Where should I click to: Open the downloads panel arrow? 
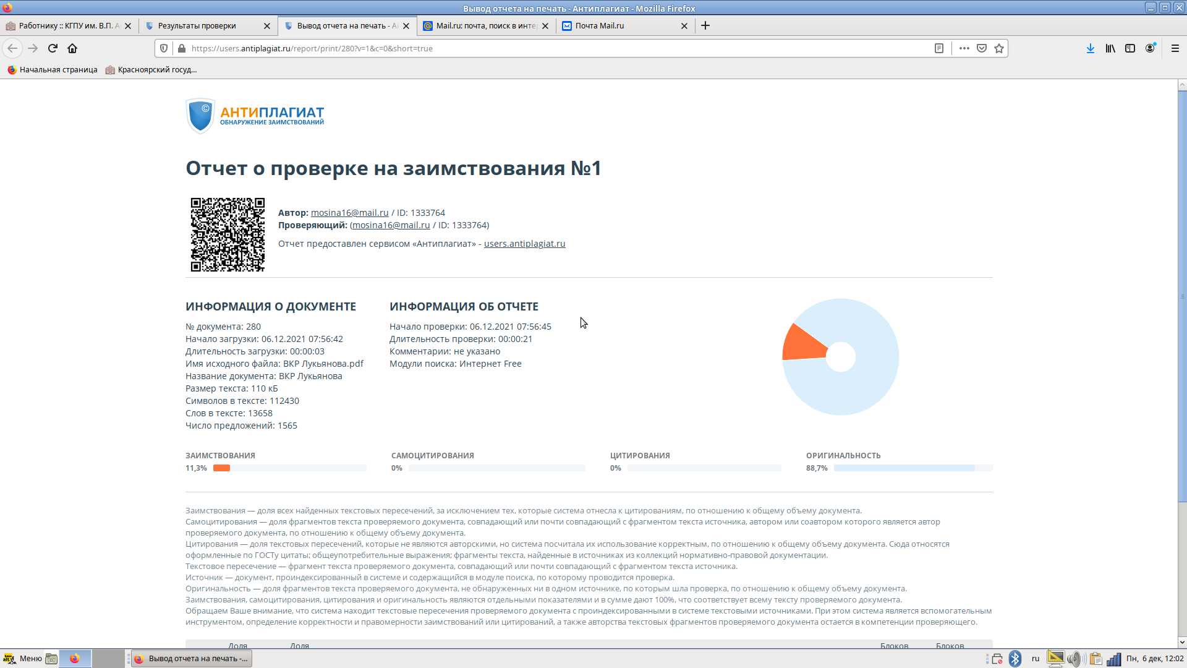coord(1091,48)
